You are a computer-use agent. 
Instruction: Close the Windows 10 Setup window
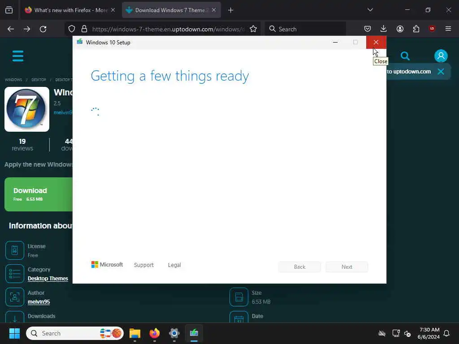(x=376, y=43)
